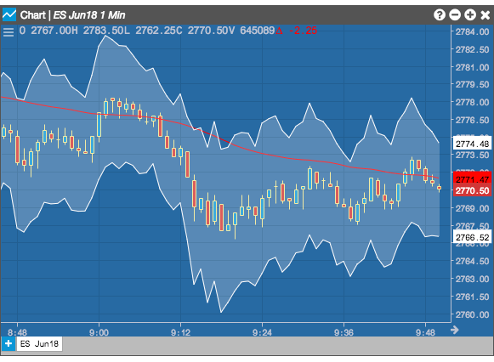This screenshot has width=494, height=362.
Task: Close the chart with the X icon
Action: pos(485,14)
